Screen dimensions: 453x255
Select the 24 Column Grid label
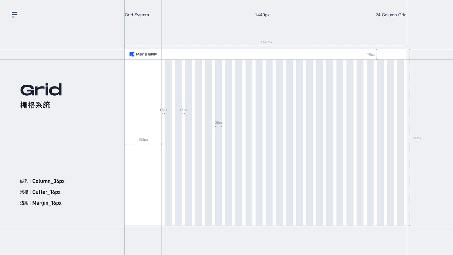[x=391, y=15]
